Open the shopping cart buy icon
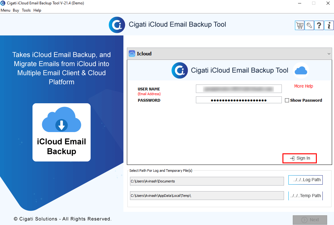Image resolution: width=334 pixels, height=225 pixels. coord(300,25)
